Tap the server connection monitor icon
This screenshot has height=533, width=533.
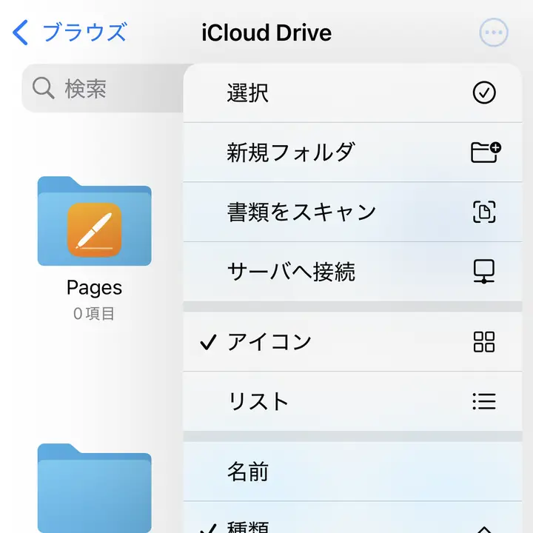pos(483,272)
